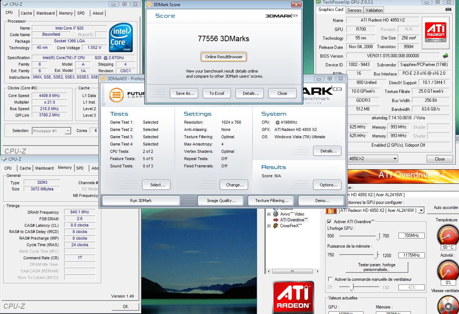Image resolution: width=459 pixels, height=314 pixels.
Task: Switch to Sensors tab in GPU-Z
Action: [354, 10]
